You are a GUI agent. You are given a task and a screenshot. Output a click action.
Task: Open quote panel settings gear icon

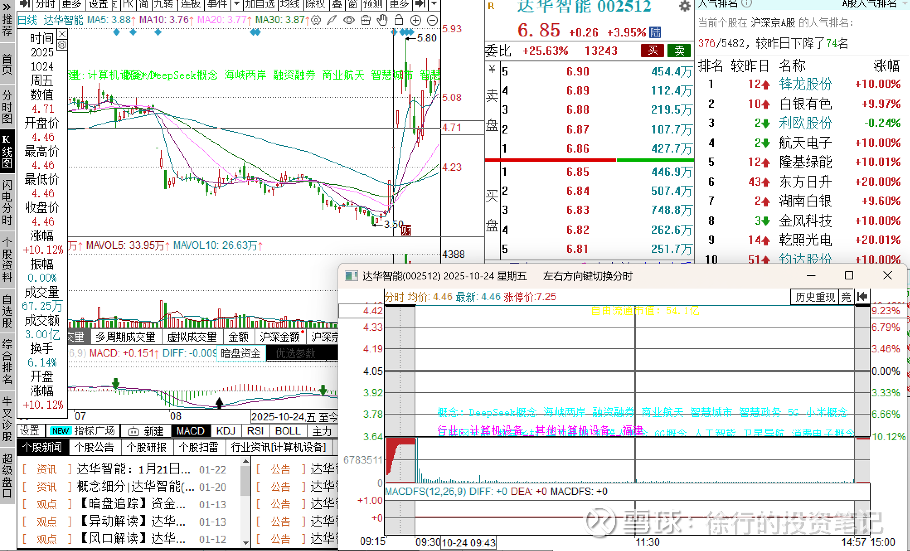click(x=684, y=6)
